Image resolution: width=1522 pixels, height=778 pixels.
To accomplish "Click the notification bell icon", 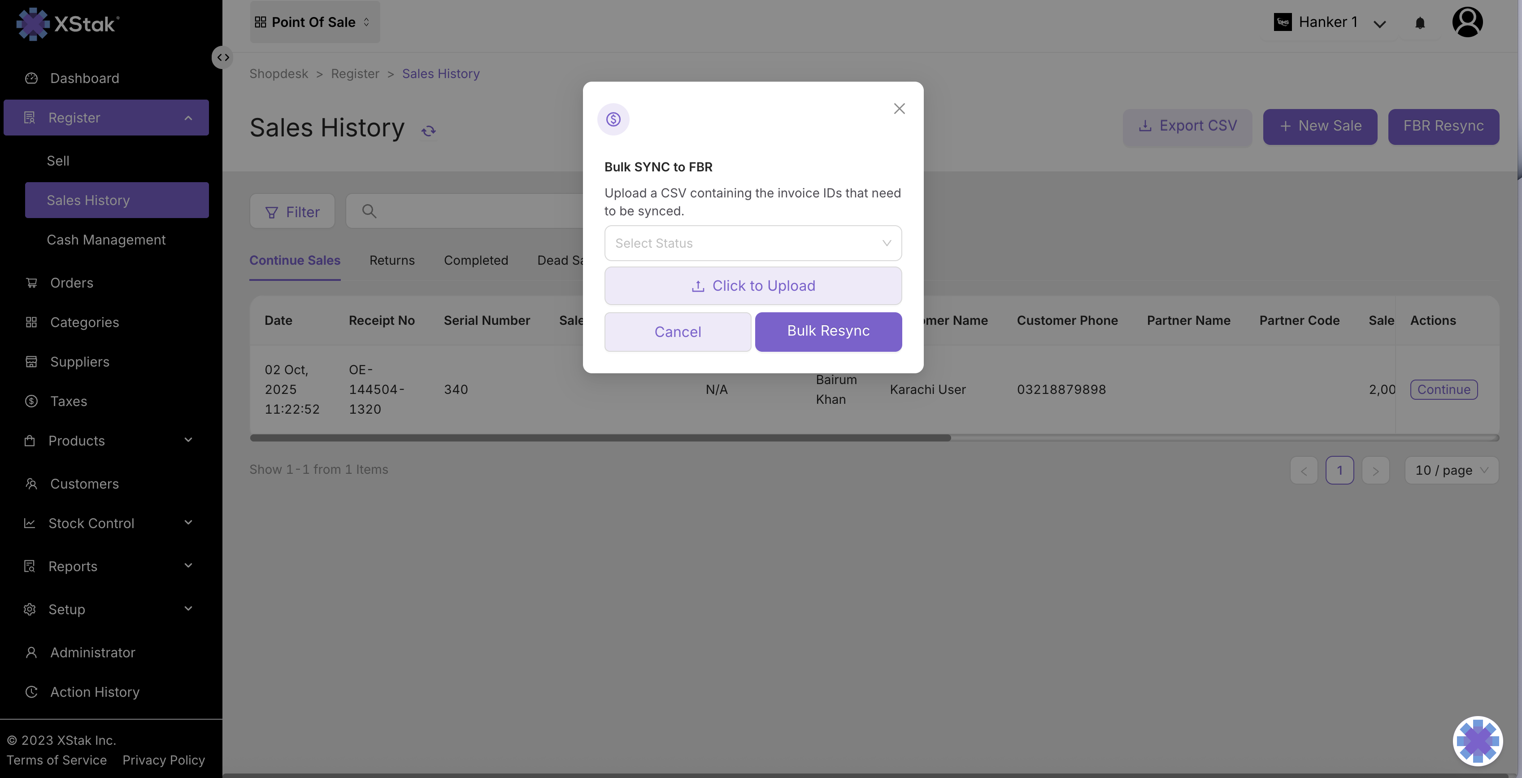I will click(1420, 23).
